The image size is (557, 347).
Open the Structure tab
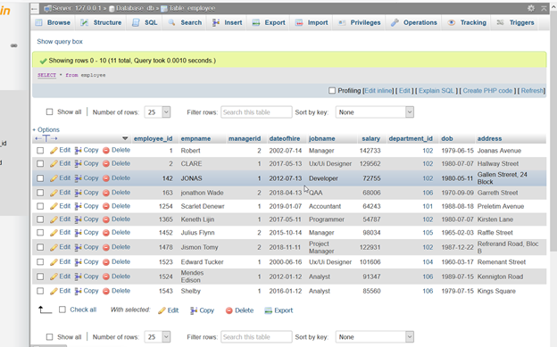pyautogui.click(x=101, y=22)
